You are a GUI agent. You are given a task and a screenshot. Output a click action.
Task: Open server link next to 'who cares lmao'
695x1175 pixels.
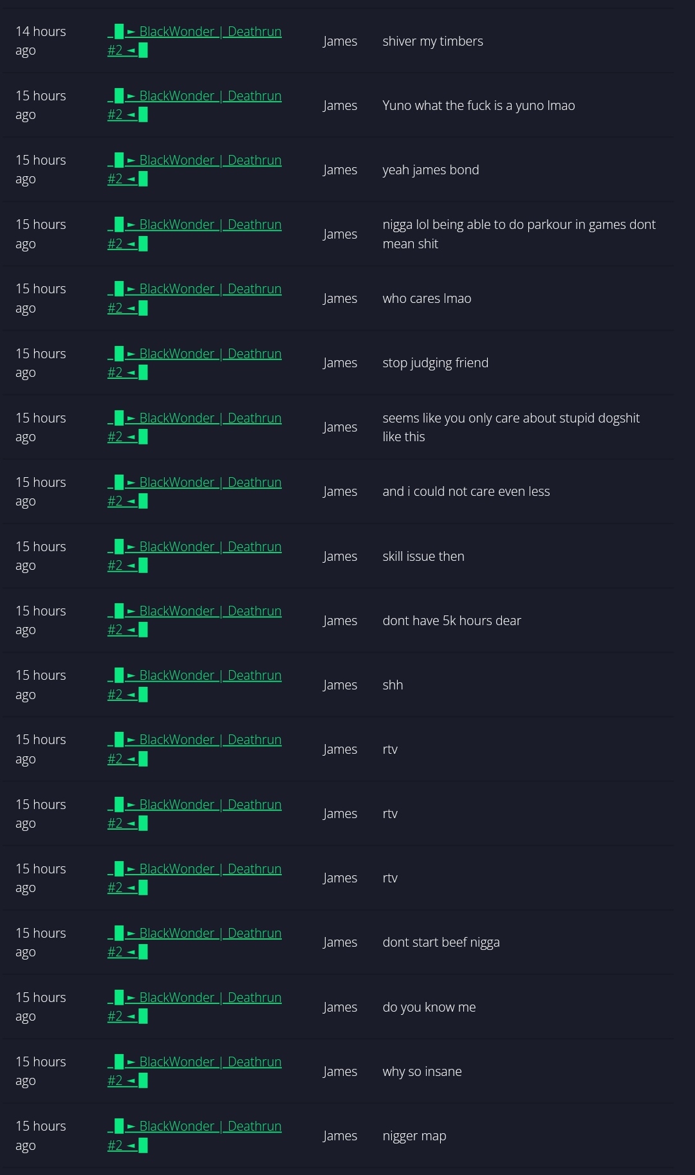tap(194, 298)
